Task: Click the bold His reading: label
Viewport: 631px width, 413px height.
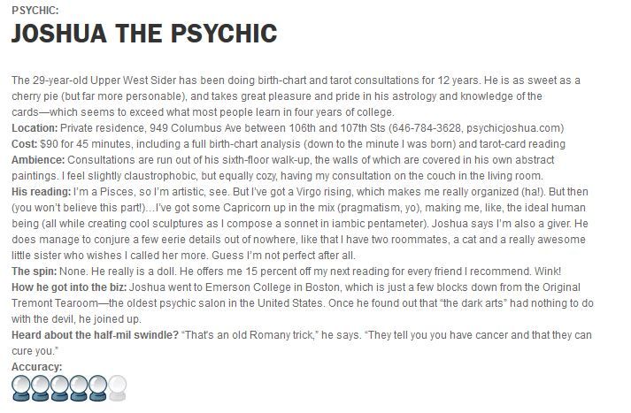Action: pyautogui.click(x=41, y=192)
